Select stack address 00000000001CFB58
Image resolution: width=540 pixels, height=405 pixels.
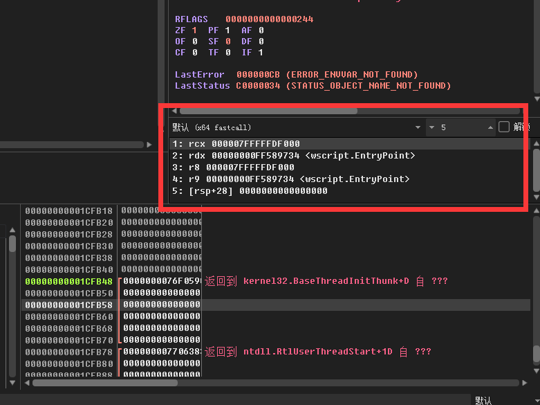69,305
